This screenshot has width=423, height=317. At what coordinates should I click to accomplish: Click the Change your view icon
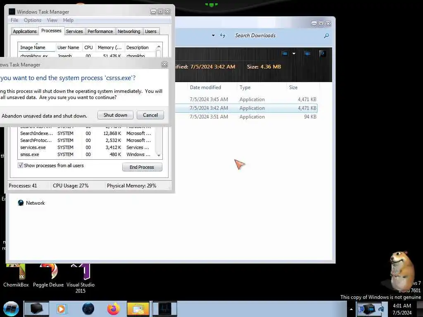click(285, 53)
